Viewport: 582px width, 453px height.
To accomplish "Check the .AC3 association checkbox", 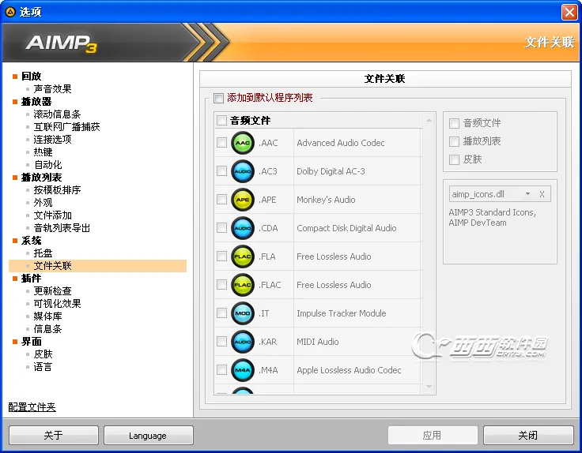I will [221, 171].
